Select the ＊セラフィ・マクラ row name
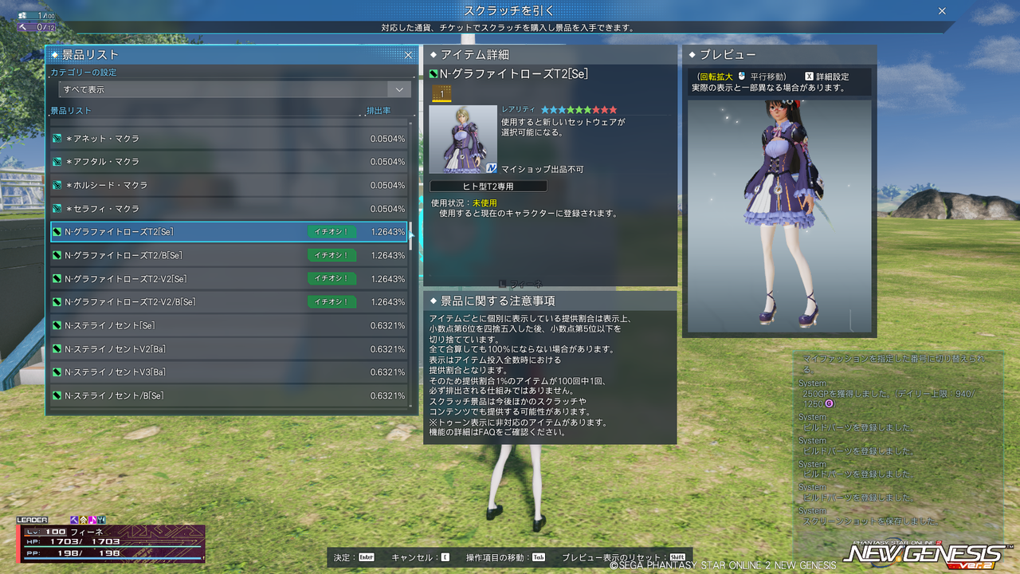 click(102, 209)
